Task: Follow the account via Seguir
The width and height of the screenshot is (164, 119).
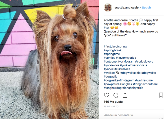Action: [147, 7]
